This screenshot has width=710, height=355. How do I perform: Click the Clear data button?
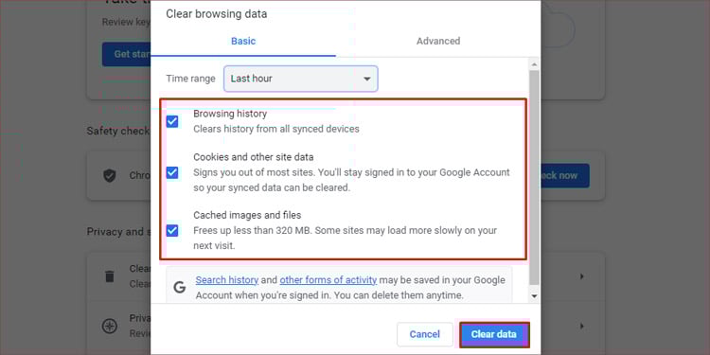[x=494, y=334]
